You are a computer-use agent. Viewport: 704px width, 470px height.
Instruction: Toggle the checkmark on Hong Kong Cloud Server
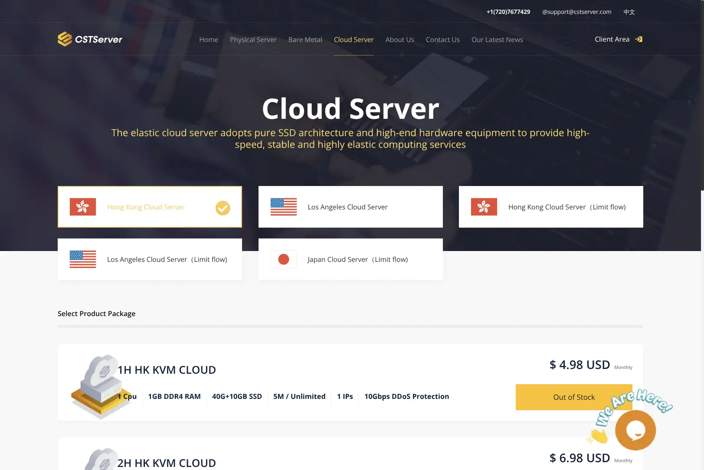tap(223, 208)
